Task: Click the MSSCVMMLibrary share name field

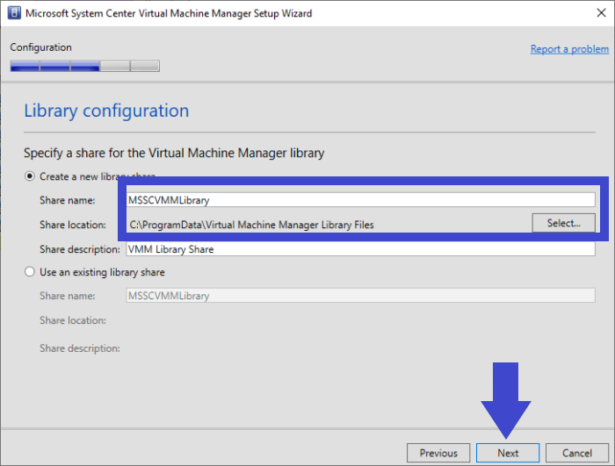Action: (x=360, y=200)
